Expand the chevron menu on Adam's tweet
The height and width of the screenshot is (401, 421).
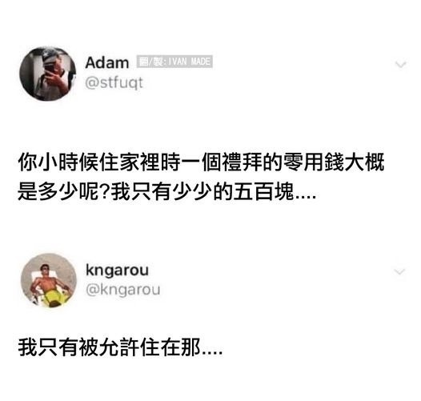tap(401, 65)
